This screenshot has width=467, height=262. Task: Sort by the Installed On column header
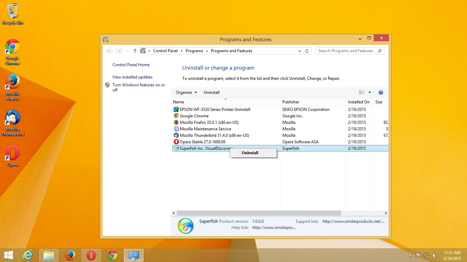[359, 102]
